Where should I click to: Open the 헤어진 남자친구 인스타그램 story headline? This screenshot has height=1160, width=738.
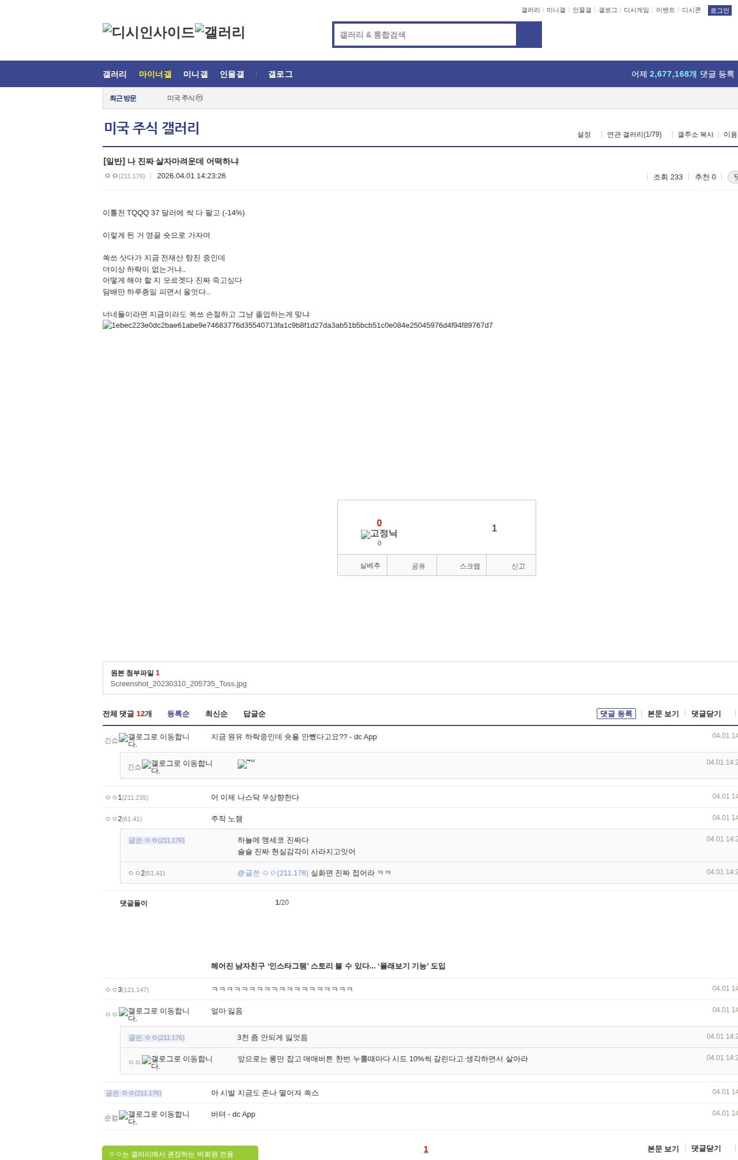pyautogui.click(x=328, y=966)
